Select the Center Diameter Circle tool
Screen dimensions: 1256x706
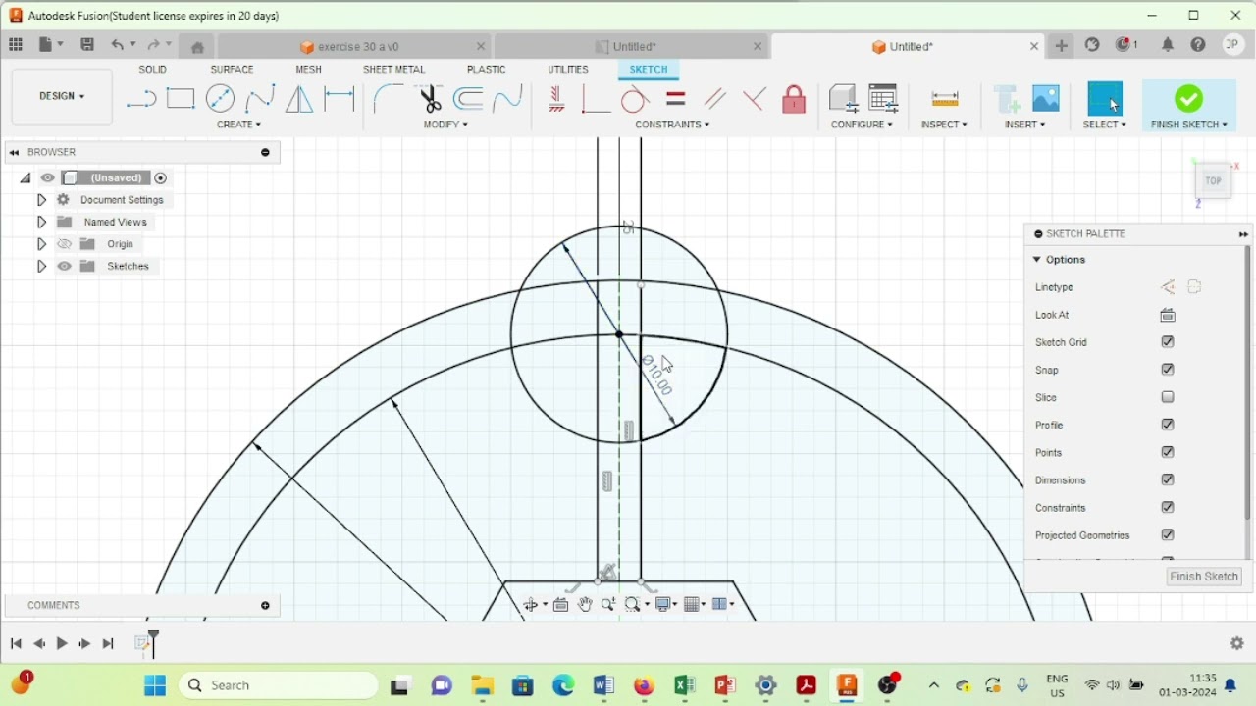pyautogui.click(x=220, y=99)
